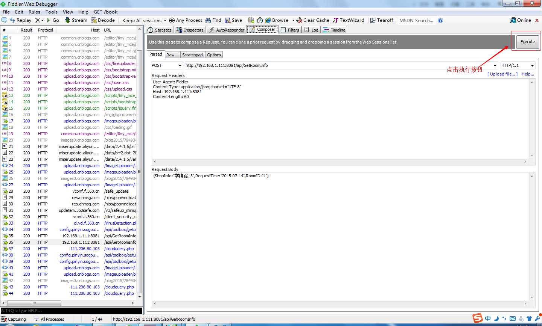The image size is (542, 326).
Task: Toggle Decode in the toolbar
Action: pos(103,20)
